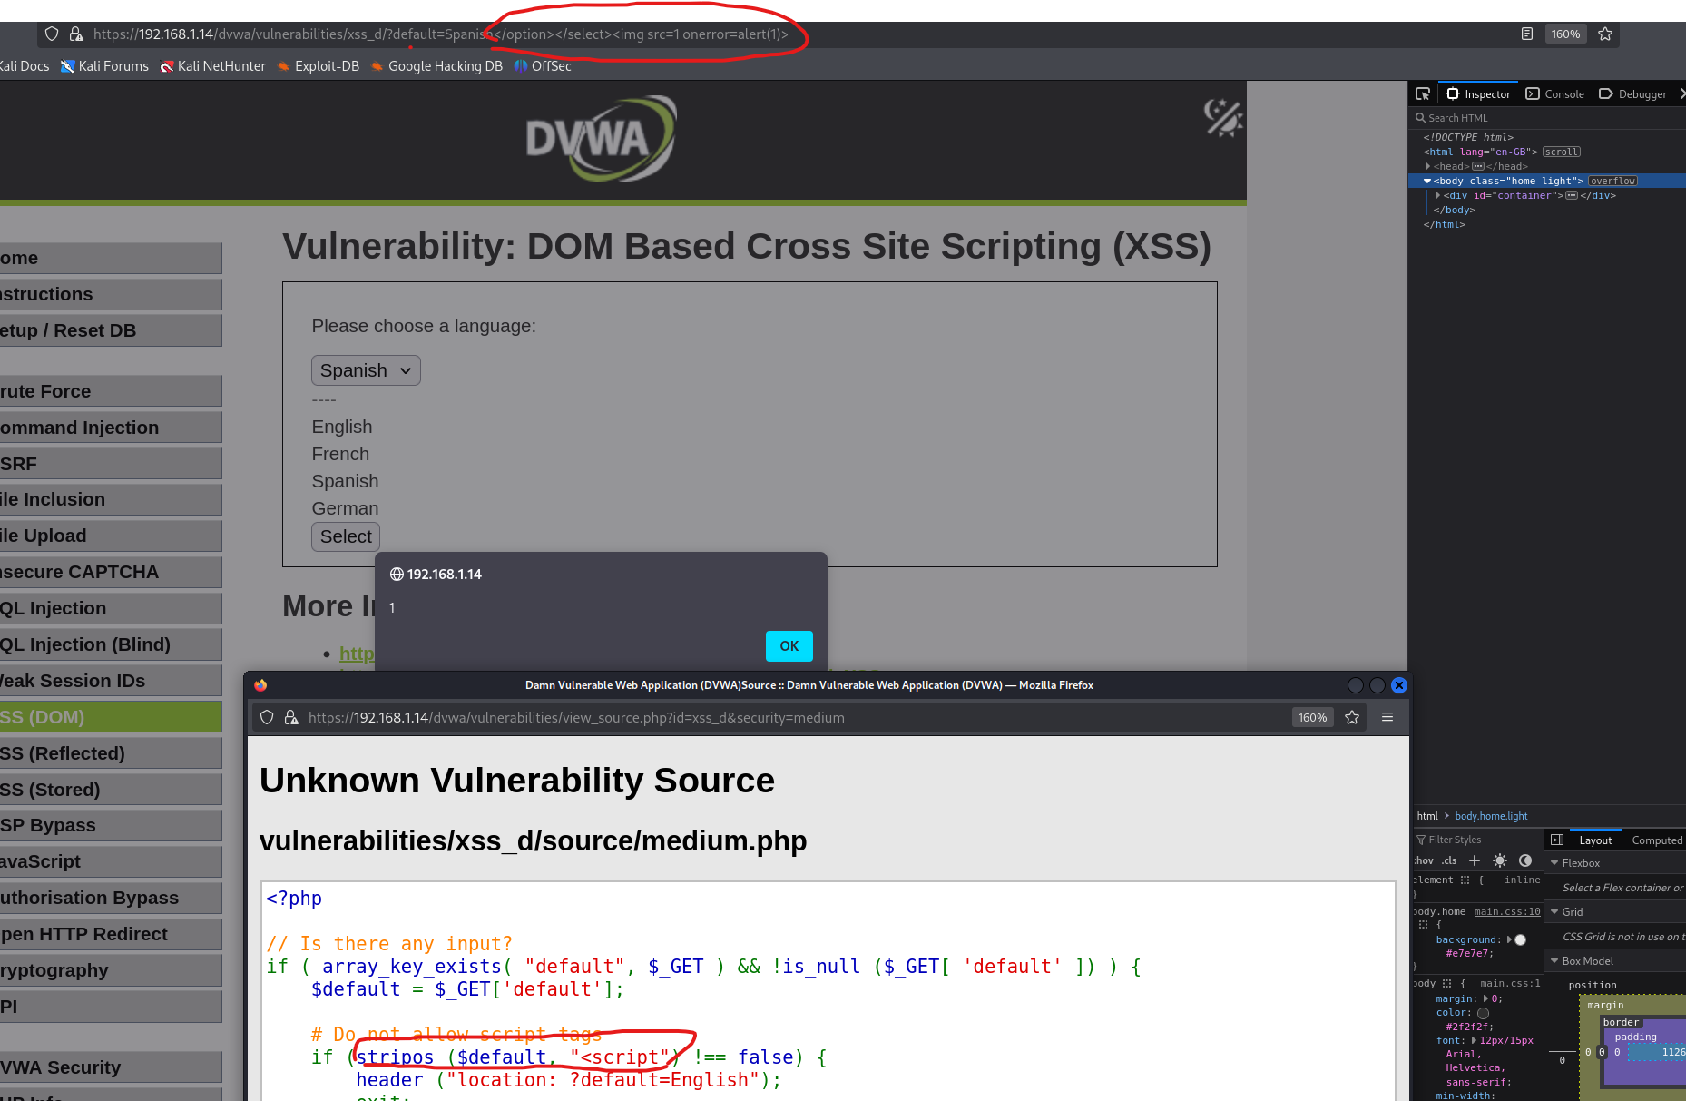Screen dimensions: 1686x1101
Task: Collapse the Grid section
Action: 1554,912
